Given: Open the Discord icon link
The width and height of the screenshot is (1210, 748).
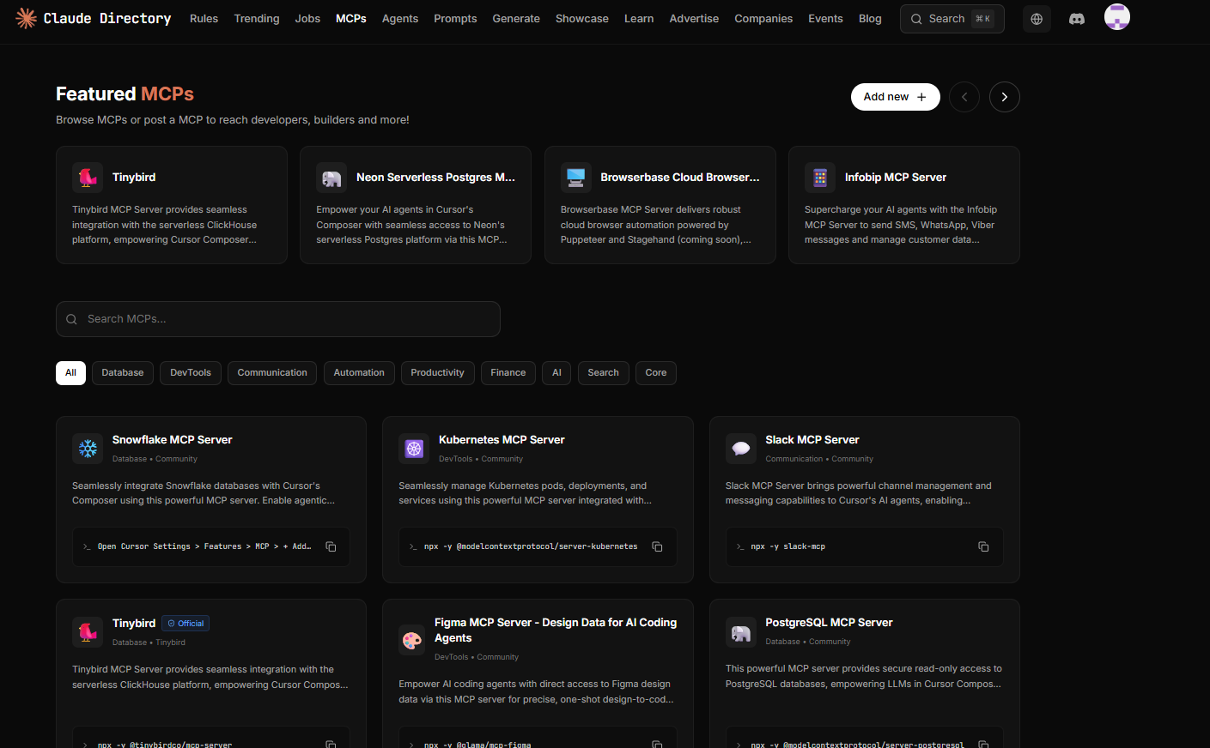Looking at the screenshot, I should [x=1077, y=19].
